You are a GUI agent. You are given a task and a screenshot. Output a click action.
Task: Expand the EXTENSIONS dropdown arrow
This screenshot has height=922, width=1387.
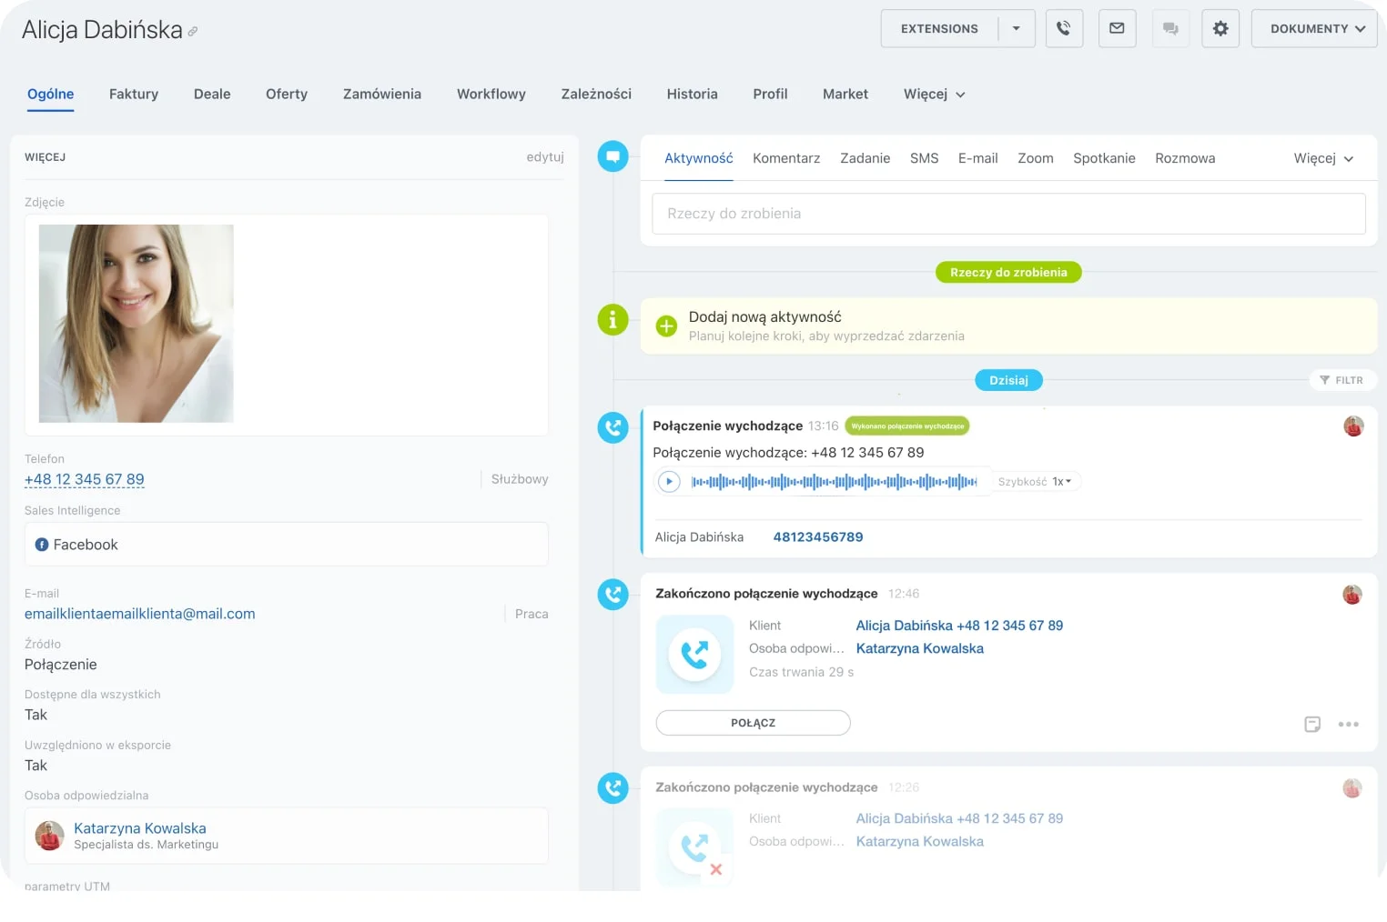pos(1016,28)
